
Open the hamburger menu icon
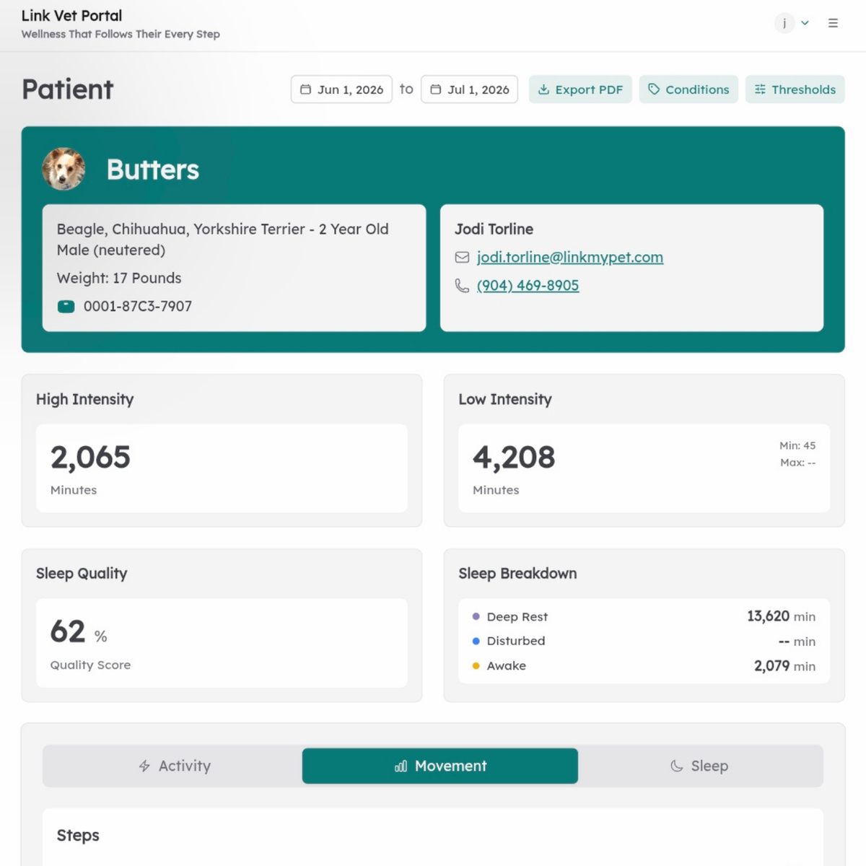(833, 23)
